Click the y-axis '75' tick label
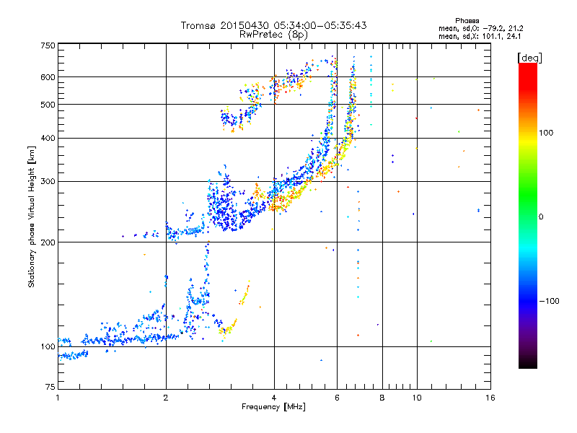The width and height of the screenshot is (577, 433). 50,387
